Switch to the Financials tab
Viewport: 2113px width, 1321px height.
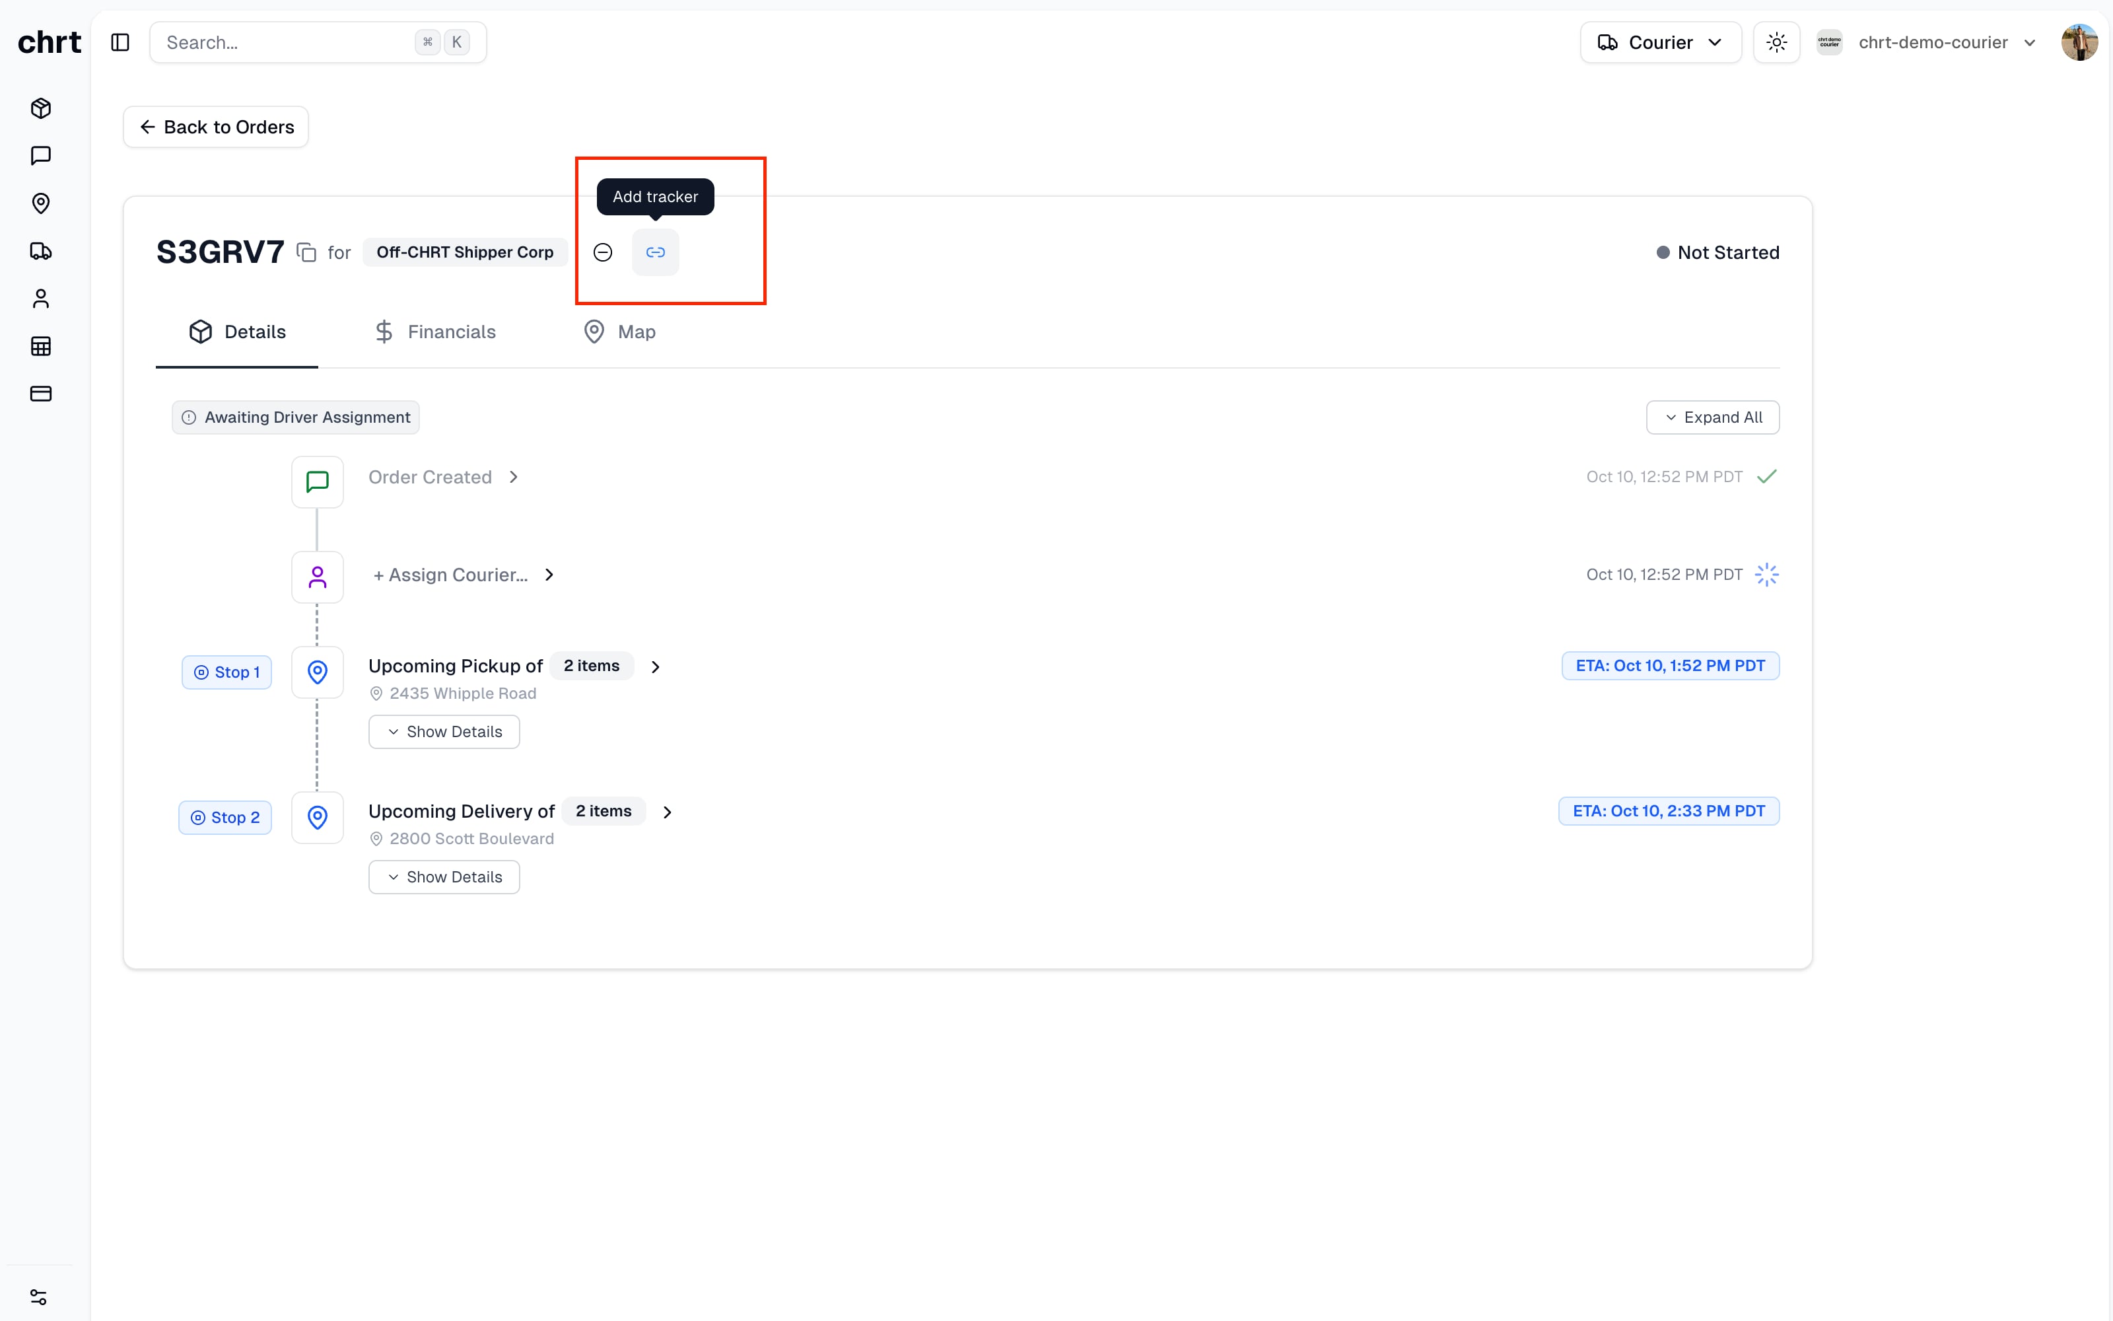point(435,331)
